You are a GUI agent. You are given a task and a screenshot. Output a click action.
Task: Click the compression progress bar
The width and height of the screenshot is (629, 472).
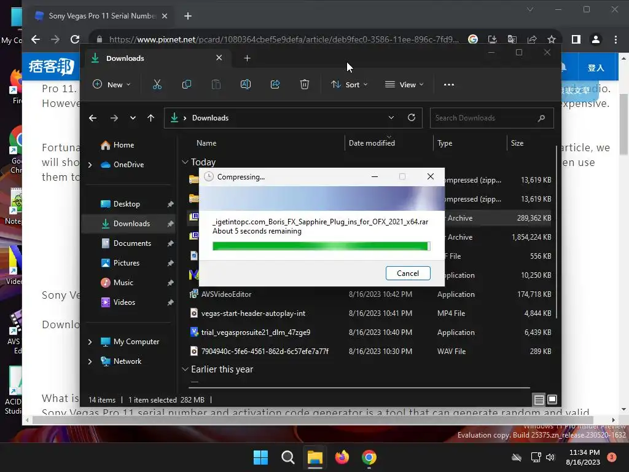pyautogui.click(x=321, y=246)
